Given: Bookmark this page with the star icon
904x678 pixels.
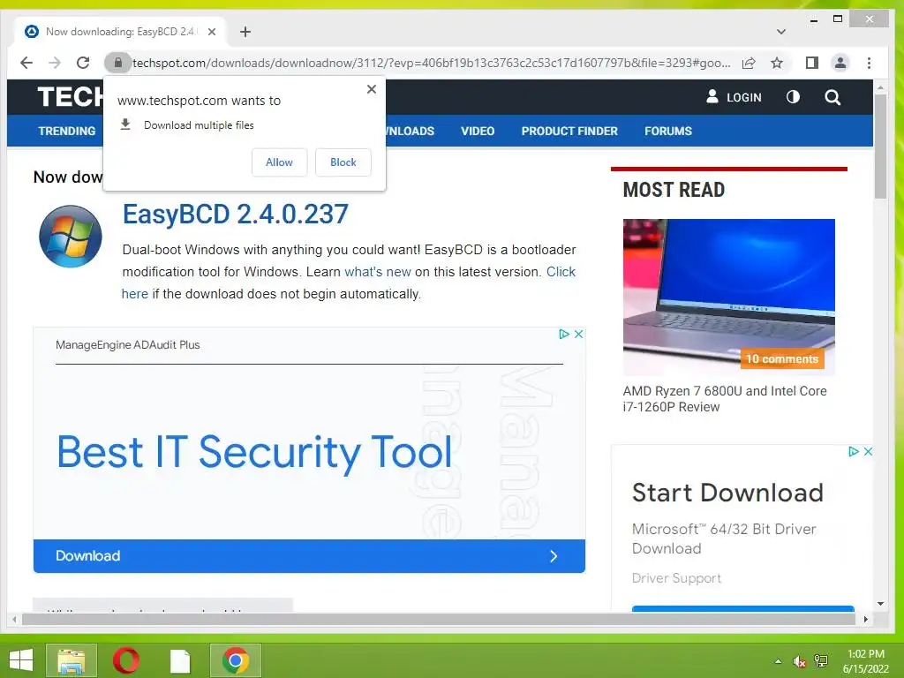Looking at the screenshot, I should coord(777,63).
